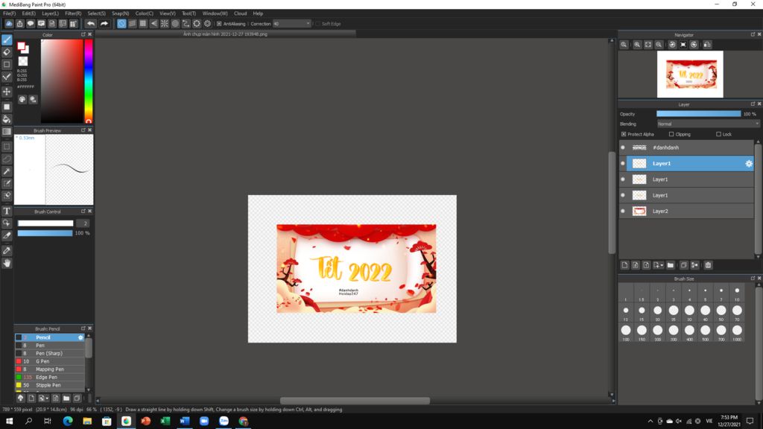Float the Color panel with popout icon

tap(83, 34)
